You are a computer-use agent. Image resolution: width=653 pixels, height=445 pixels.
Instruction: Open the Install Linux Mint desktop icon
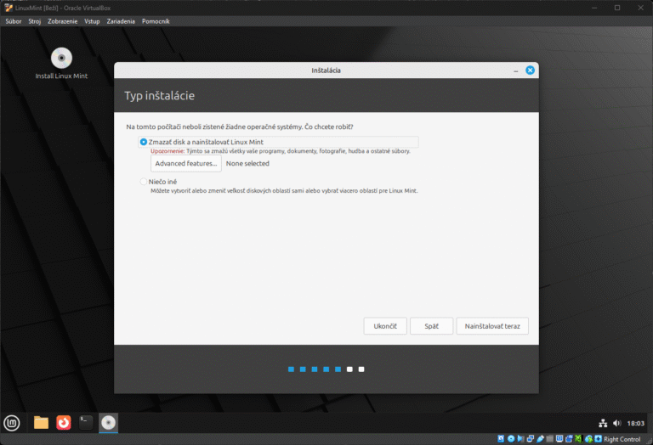click(61, 63)
